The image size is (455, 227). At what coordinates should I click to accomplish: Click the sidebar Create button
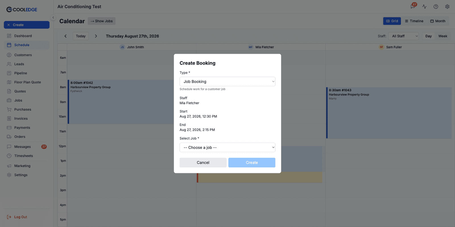27,25
